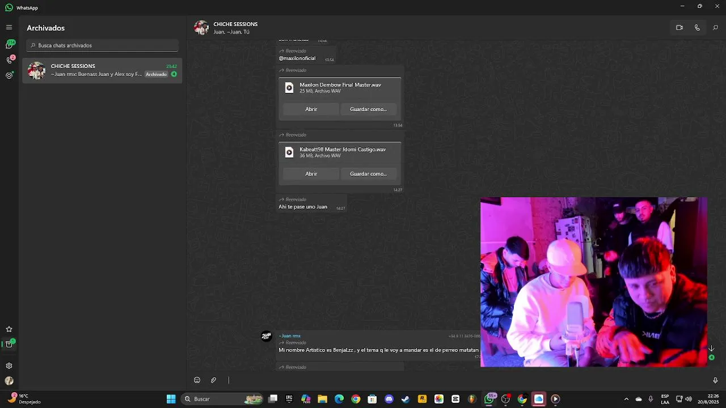Open the volume control in system tray
The image size is (726, 408).
point(689,399)
